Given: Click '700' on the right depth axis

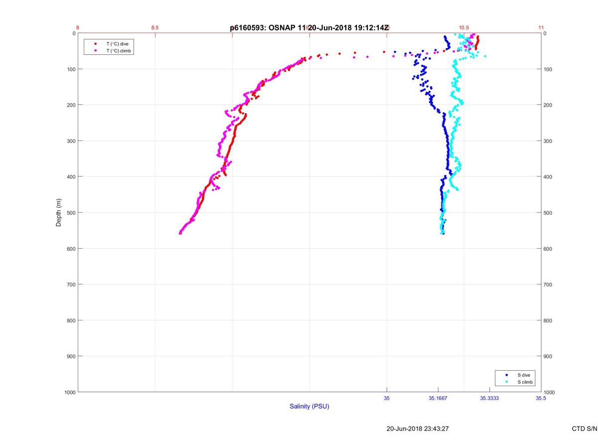Looking at the screenshot, I should [548, 285].
